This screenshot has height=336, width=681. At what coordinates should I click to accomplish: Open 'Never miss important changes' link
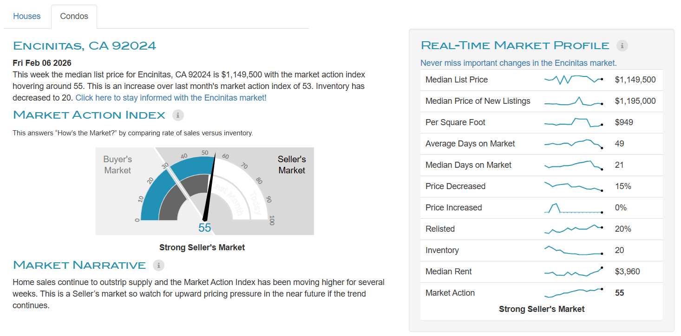click(518, 63)
